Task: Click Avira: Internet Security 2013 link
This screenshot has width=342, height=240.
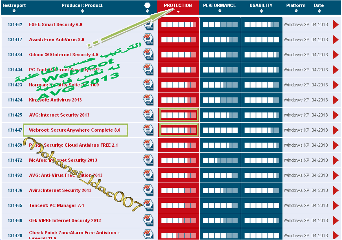Action: (60, 190)
